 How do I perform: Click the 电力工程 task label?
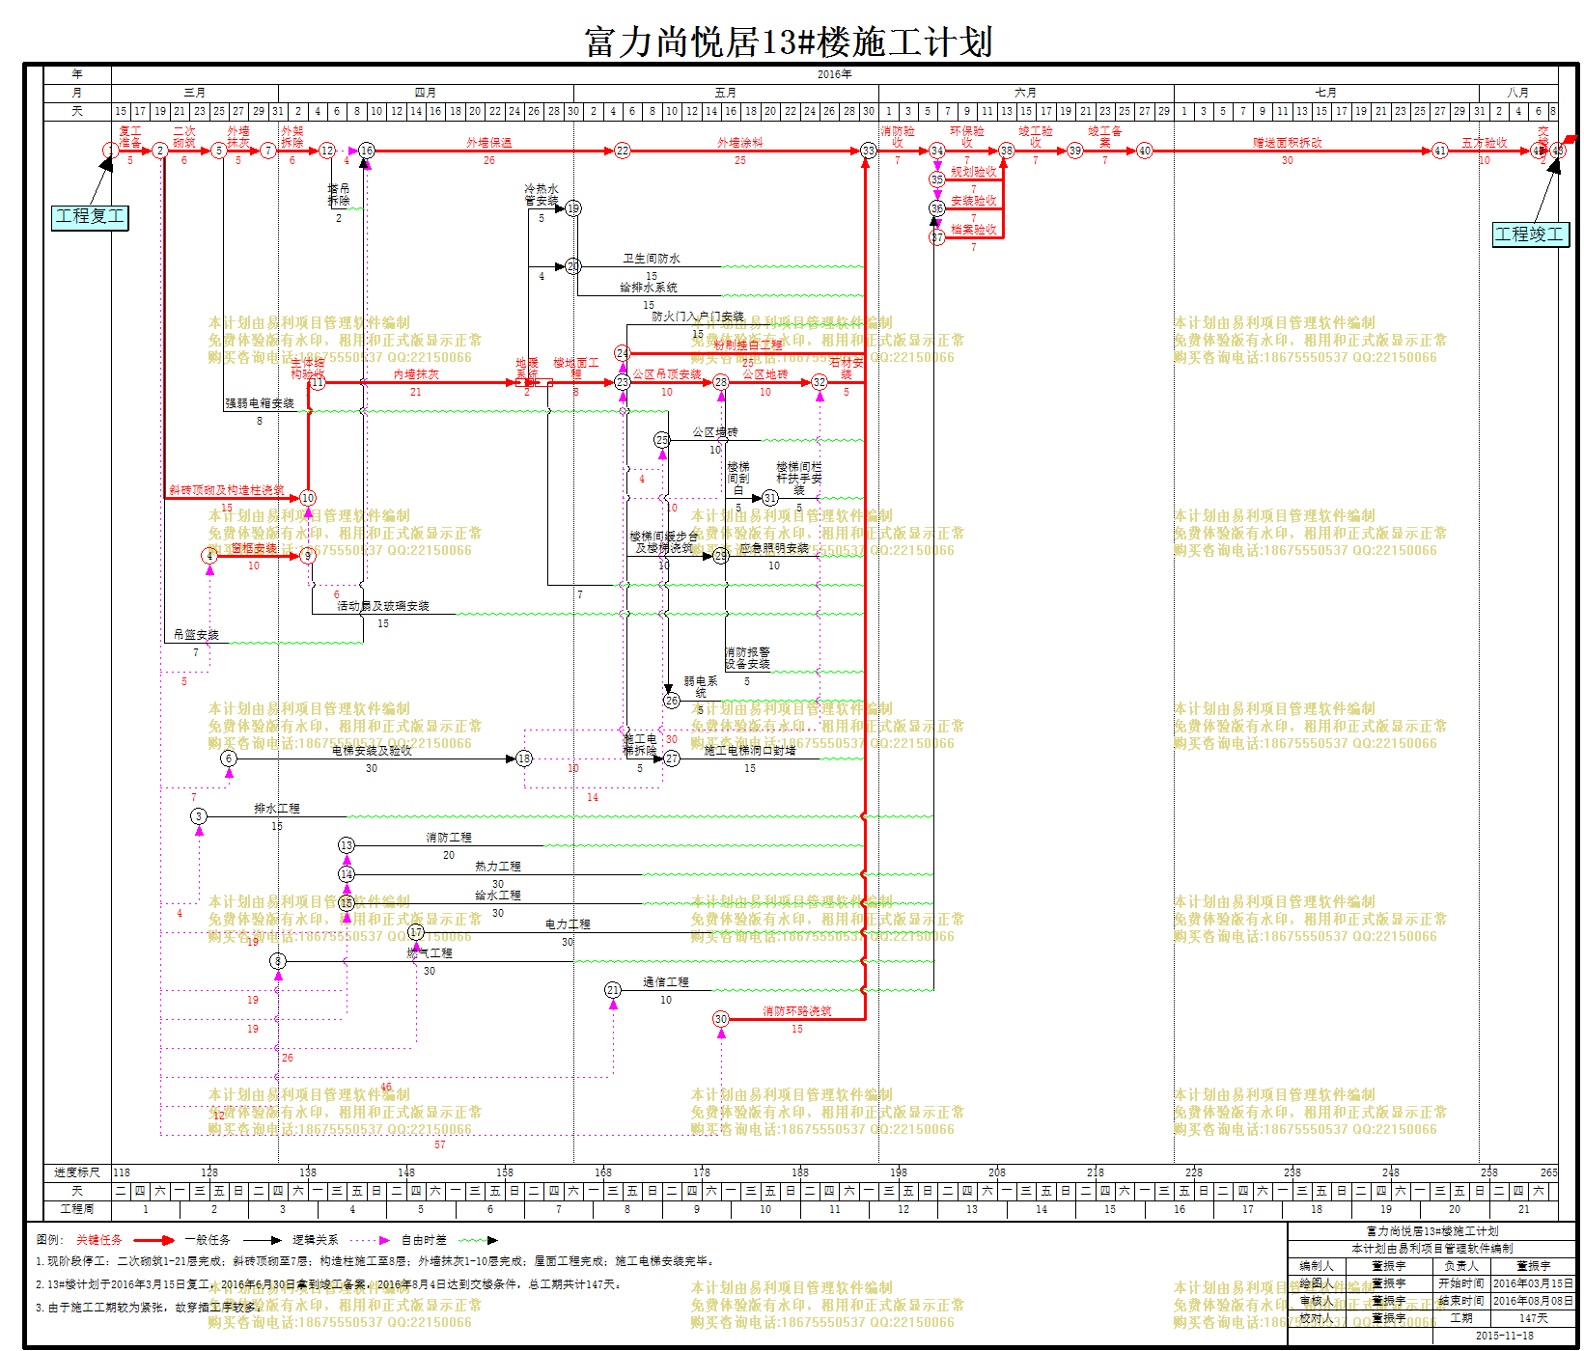tap(568, 924)
